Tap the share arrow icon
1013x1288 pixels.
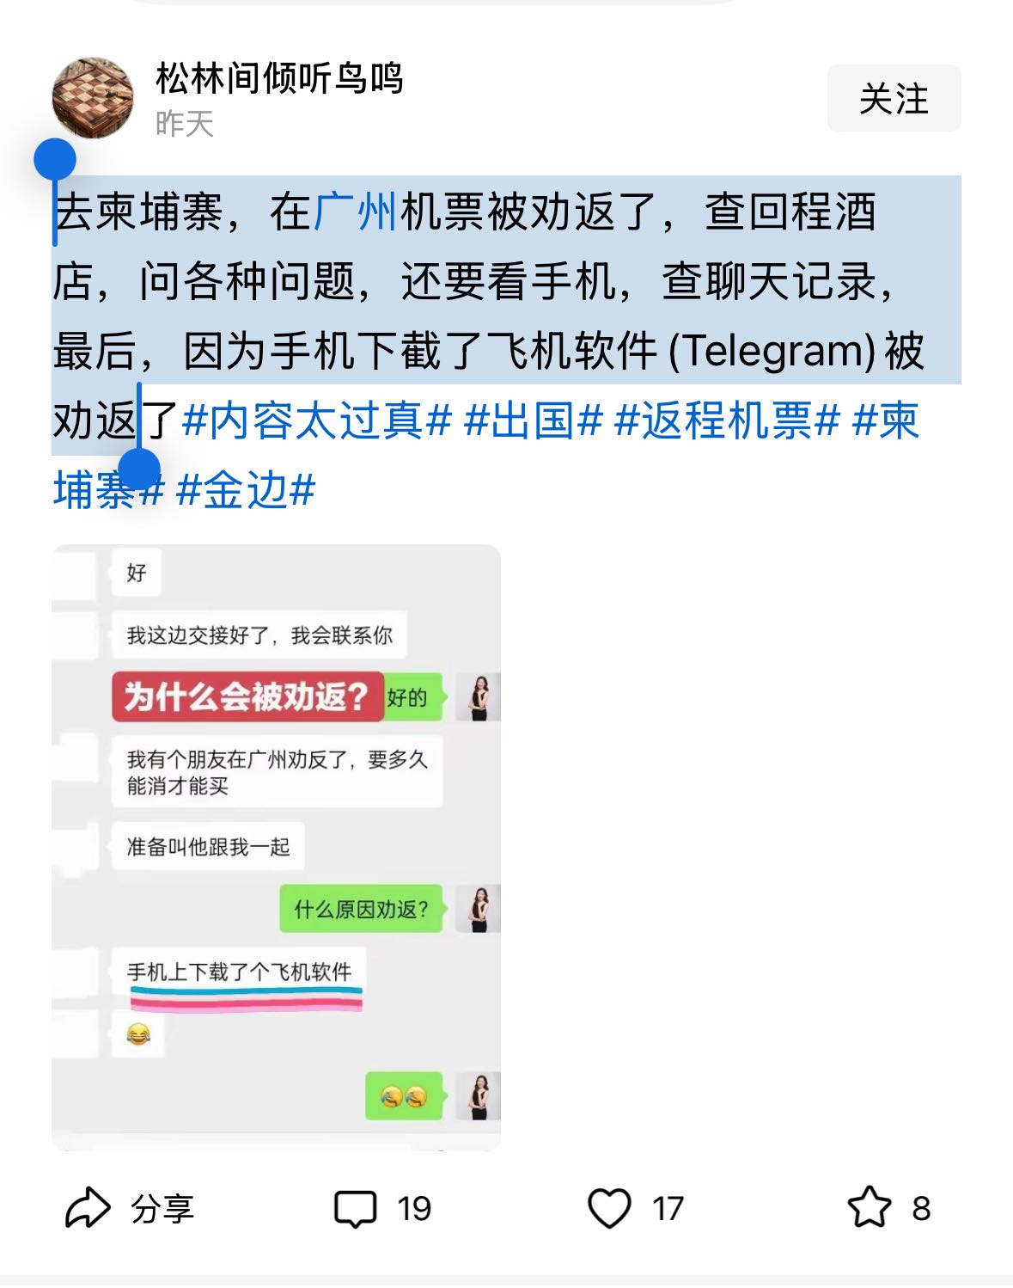[88, 1208]
